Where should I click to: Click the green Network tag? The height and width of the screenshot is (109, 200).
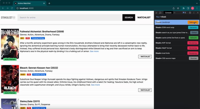pyautogui.click(x=193, y=38)
